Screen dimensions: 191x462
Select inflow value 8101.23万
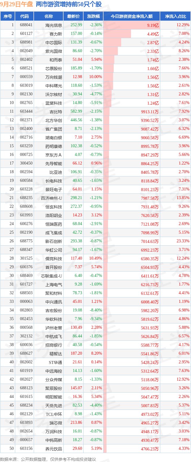tap(150, 190)
